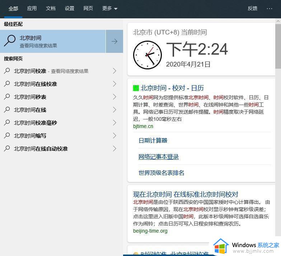Open the 文档 tab
281x256 pixels.
51,8
